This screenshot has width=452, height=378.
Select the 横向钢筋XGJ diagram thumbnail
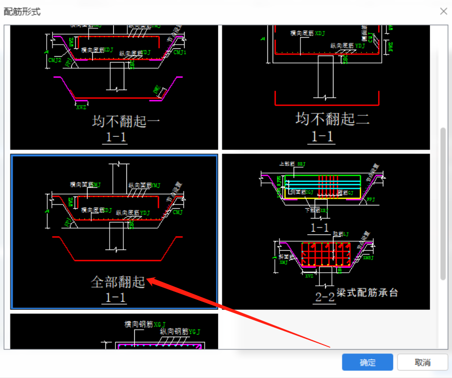pyautogui.click(x=114, y=331)
